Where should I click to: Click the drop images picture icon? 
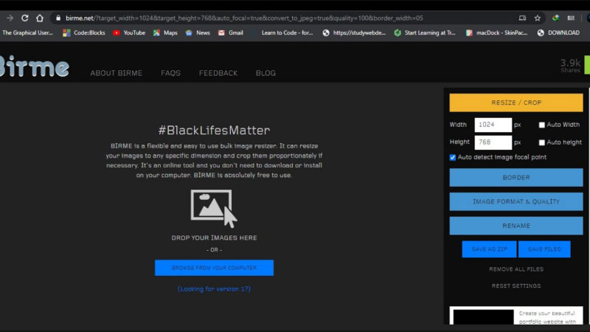tap(214, 209)
